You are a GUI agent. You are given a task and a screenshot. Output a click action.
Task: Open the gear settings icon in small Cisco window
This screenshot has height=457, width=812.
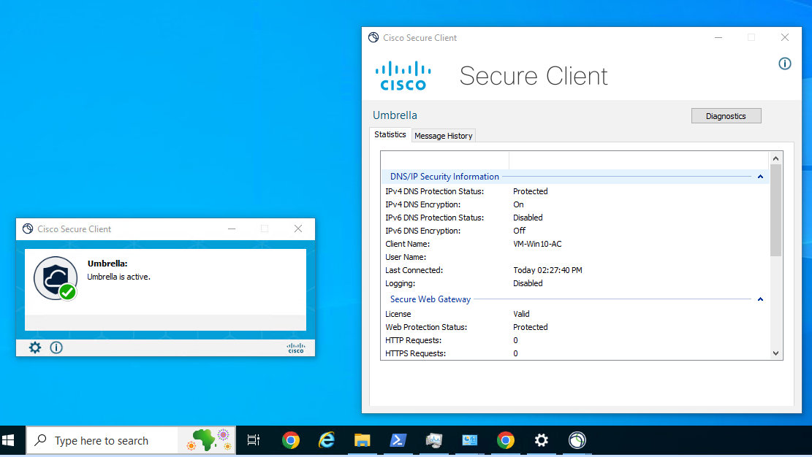pyautogui.click(x=34, y=347)
